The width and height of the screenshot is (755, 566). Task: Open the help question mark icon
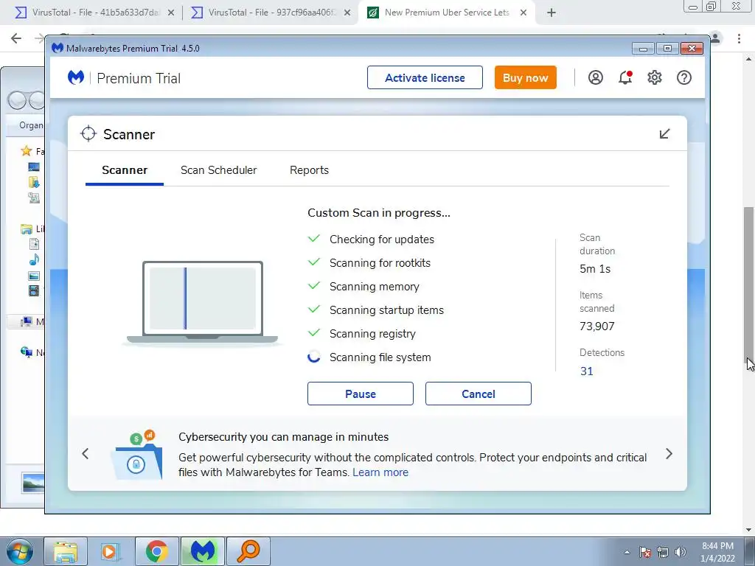coord(683,77)
